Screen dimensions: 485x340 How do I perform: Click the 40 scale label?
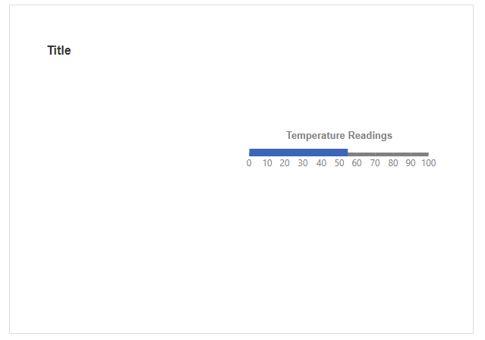(x=321, y=163)
